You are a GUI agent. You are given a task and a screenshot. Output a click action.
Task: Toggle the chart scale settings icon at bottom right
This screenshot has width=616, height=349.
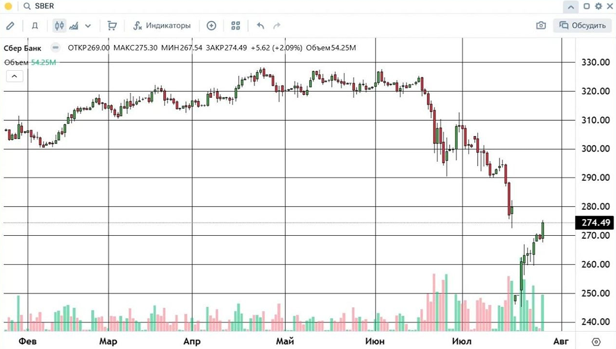point(596,342)
